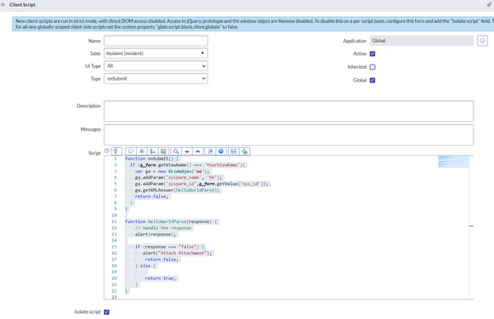Toggle the full screen script editor icon
Screen dimensions: 494x319
coord(210,152)
